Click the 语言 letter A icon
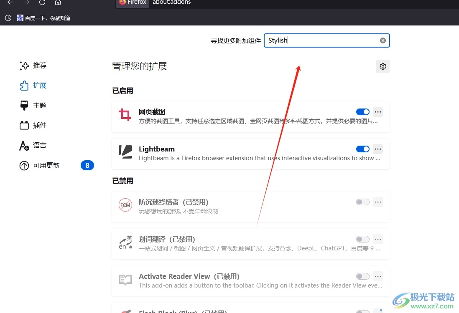Viewport: 459px width, 313px height. pyautogui.click(x=24, y=146)
